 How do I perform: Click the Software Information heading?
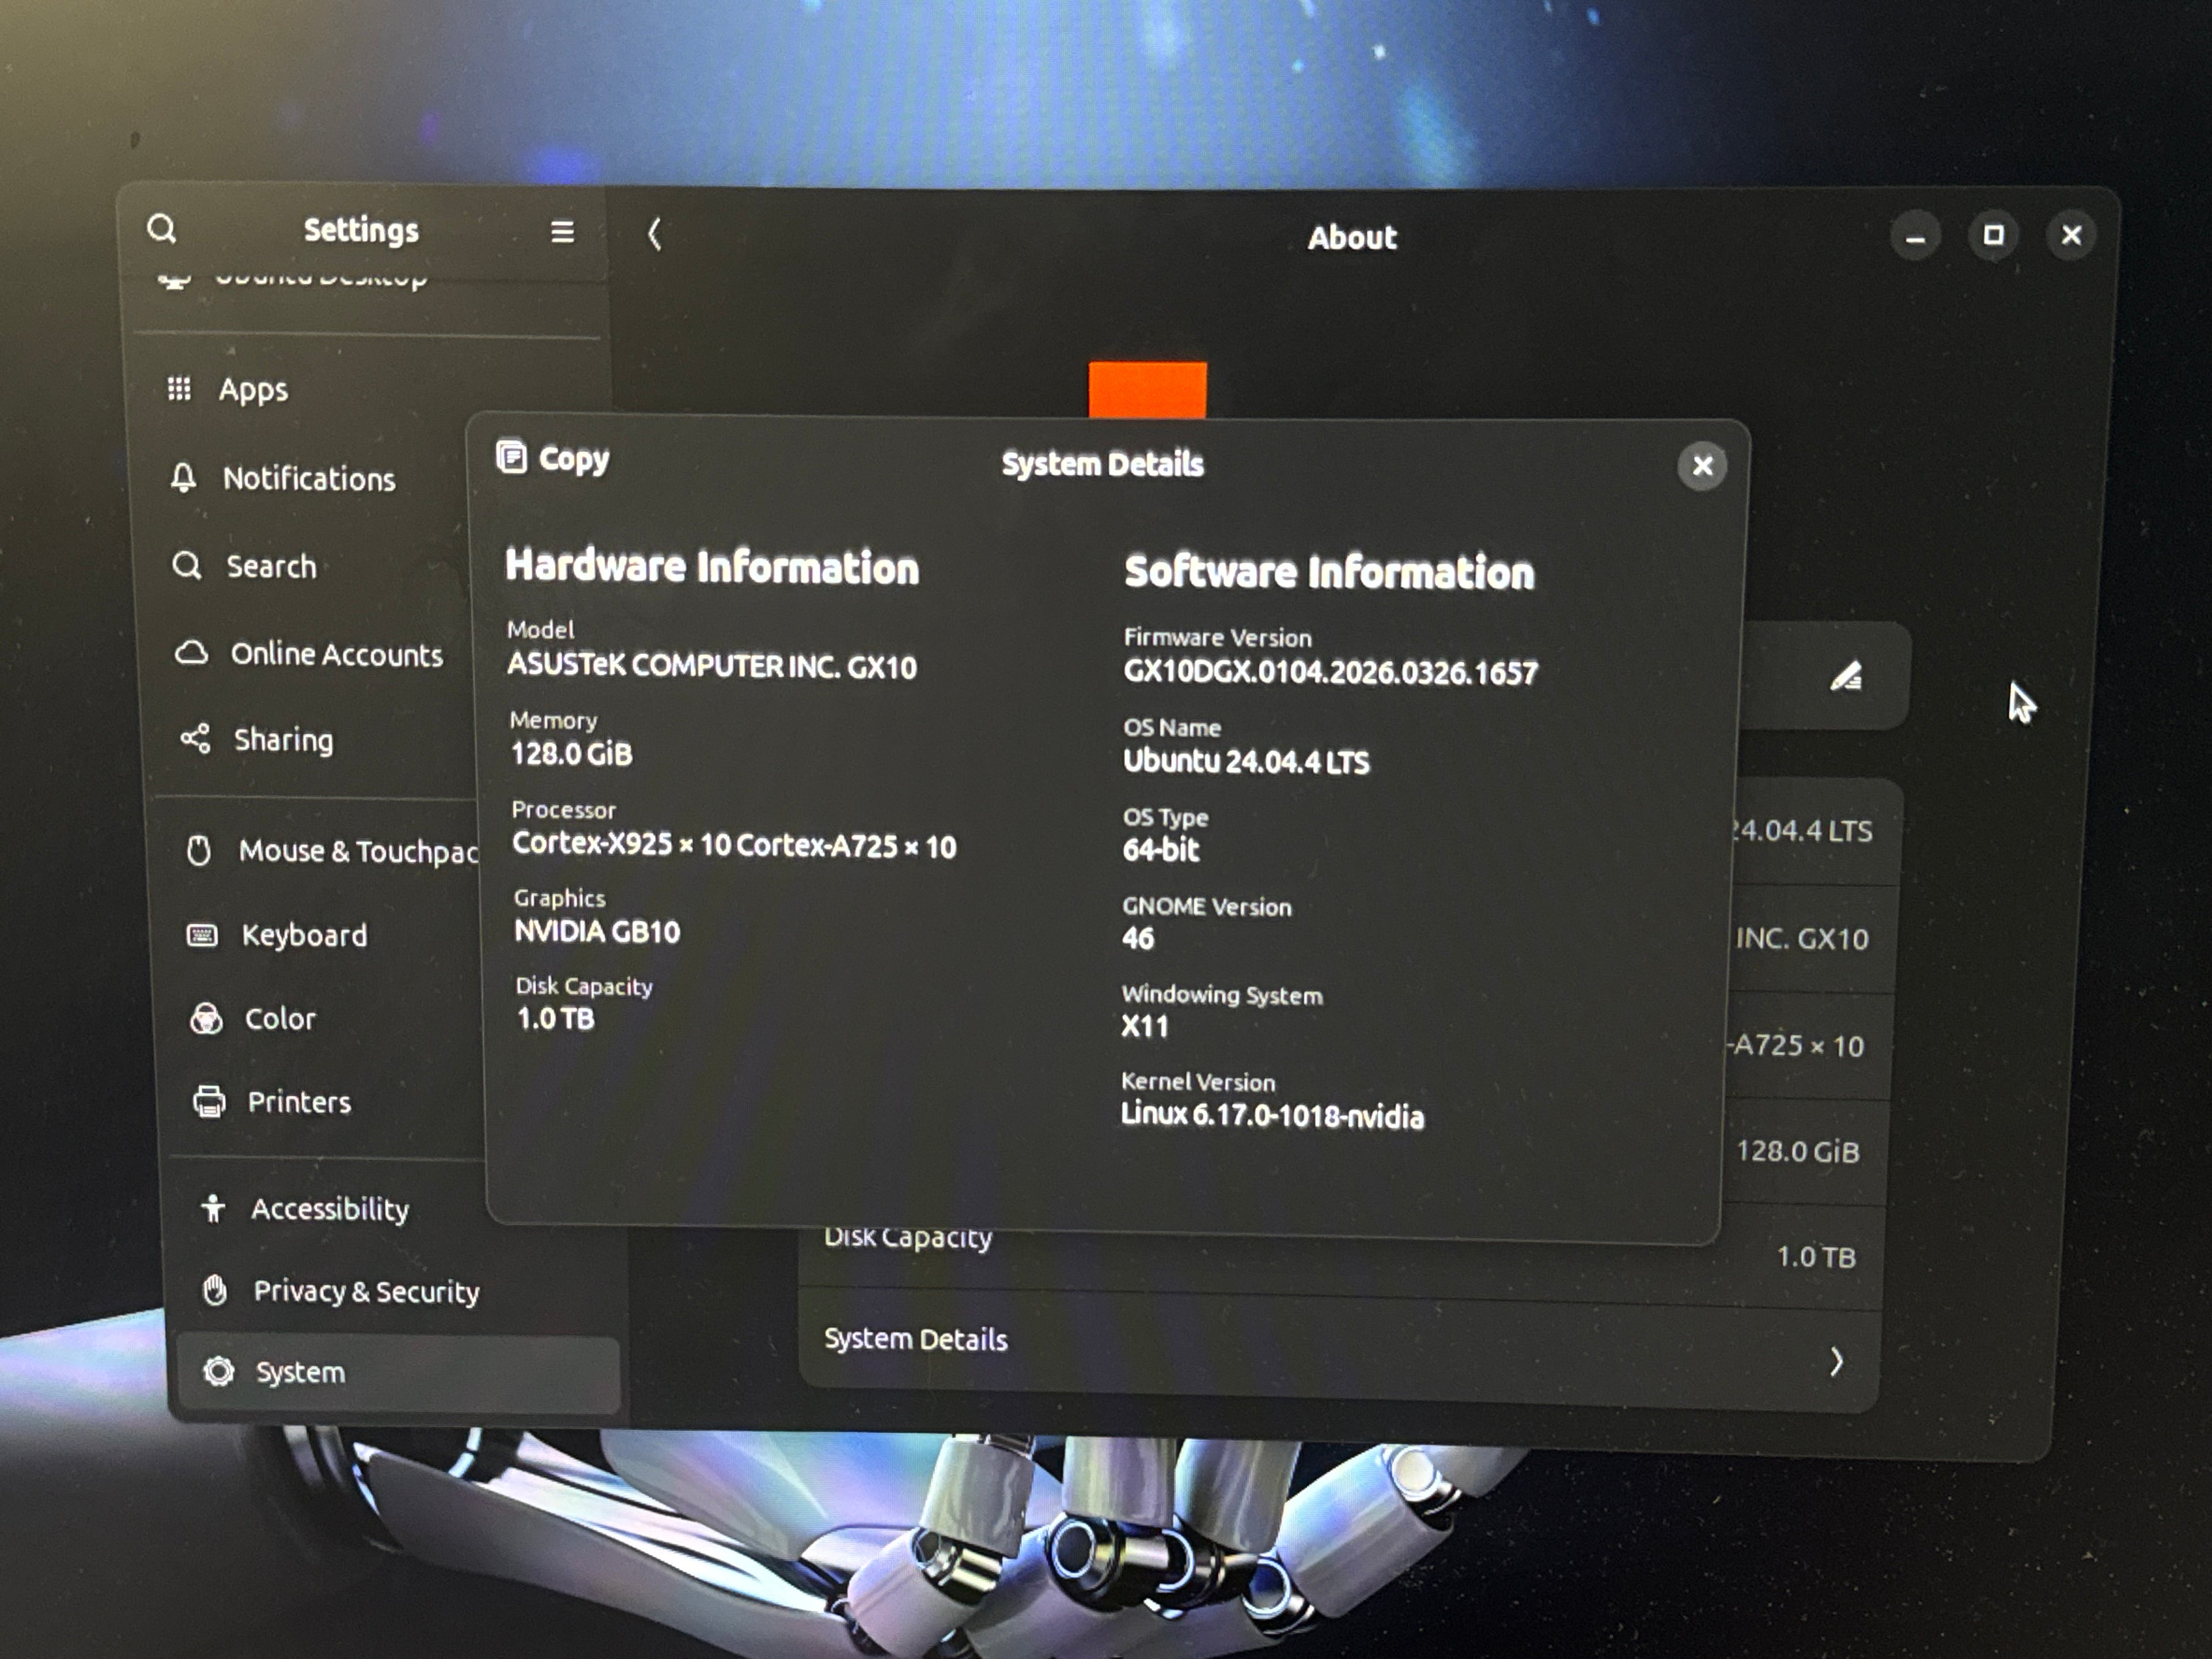[1329, 572]
